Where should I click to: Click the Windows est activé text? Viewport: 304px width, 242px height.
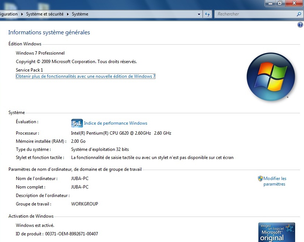click(x=35, y=225)
